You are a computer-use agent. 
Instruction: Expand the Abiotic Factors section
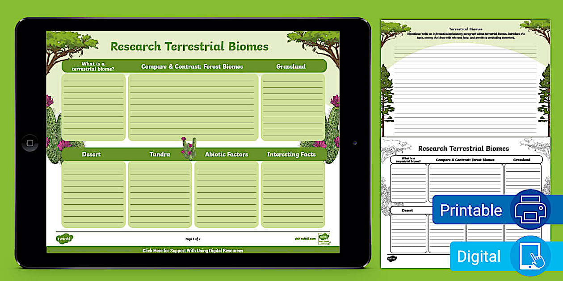coord(226,154)
